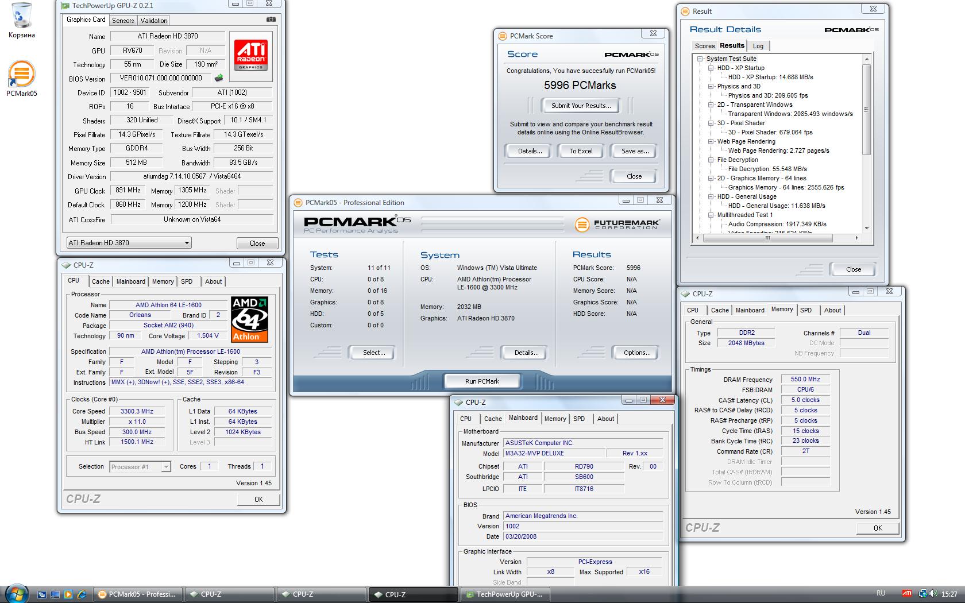Open the Log tab in Result Details
Viewport: 965px width, 603px height.
[758, 46]
